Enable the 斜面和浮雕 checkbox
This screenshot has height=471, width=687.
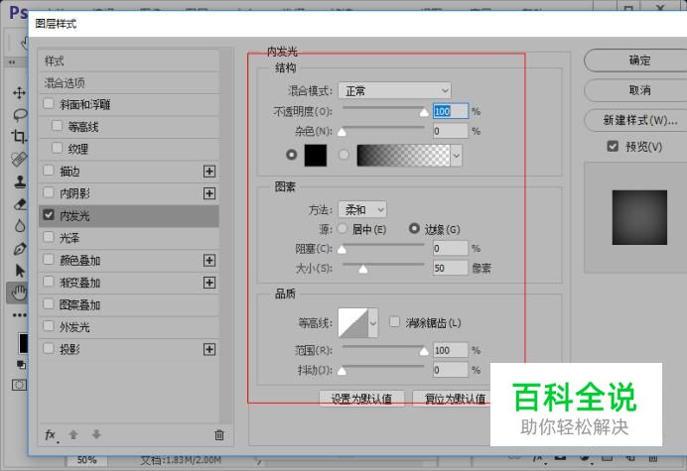tap(49, 104)
